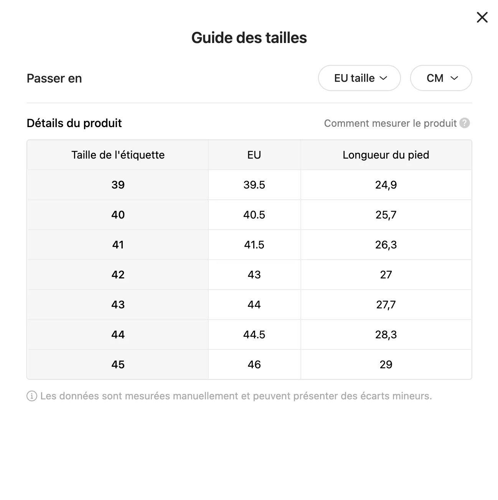Select label size 45 row
498x500 pixels.
[x=118, y=364]
